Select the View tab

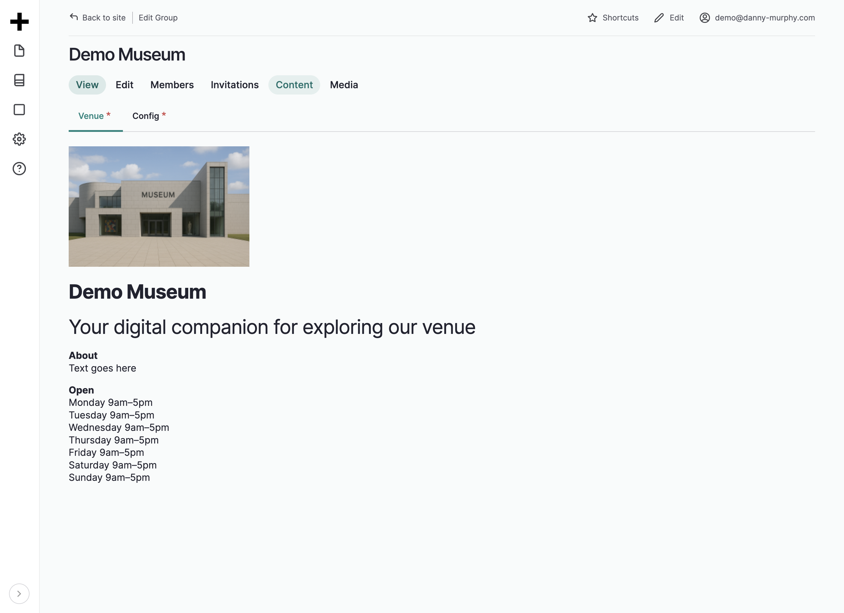click(x=87, y=85)
